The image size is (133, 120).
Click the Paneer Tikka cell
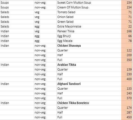click(x=89, y=31)
